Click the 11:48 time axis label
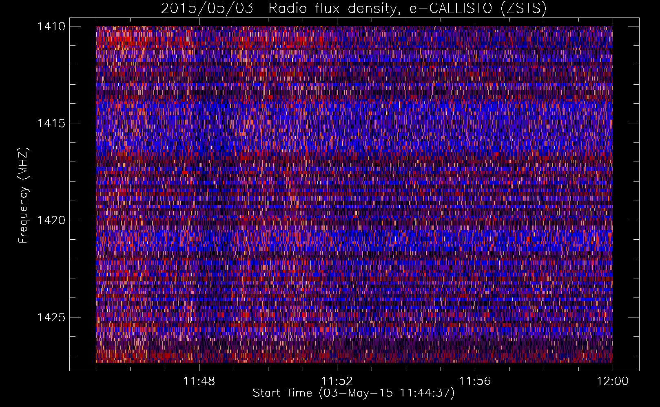Screen dimensions: 660x407 pyautogui.click(x=199, y=381)
